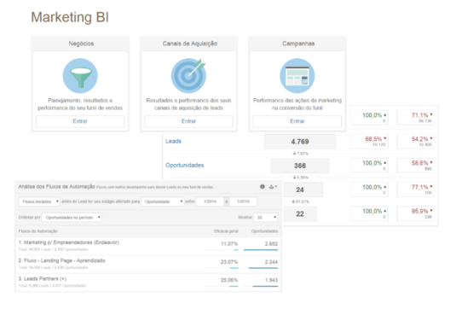Click the target icon in Canais de Aquisição
This screenshot has width=456, height=309.
[188, 76]
